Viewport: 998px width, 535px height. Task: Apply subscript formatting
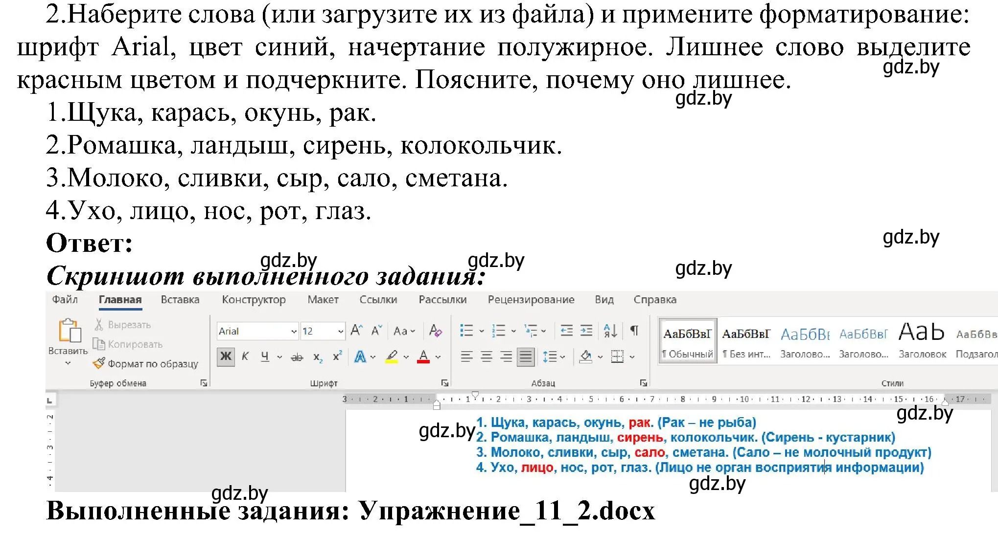click(x=318, y=357)
